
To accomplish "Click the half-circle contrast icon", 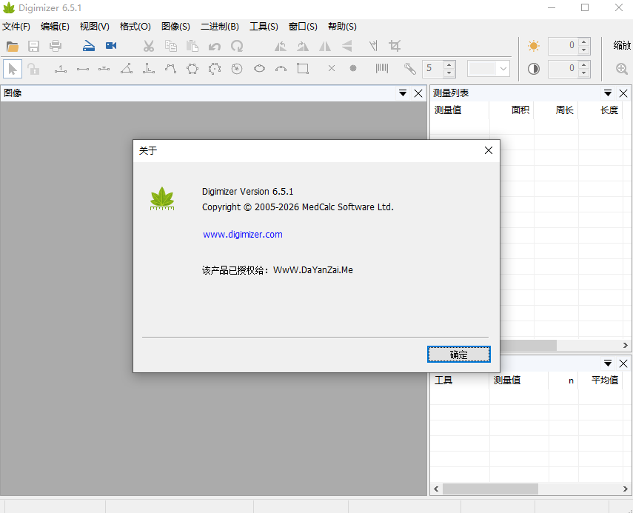I will tap(534, 69).
